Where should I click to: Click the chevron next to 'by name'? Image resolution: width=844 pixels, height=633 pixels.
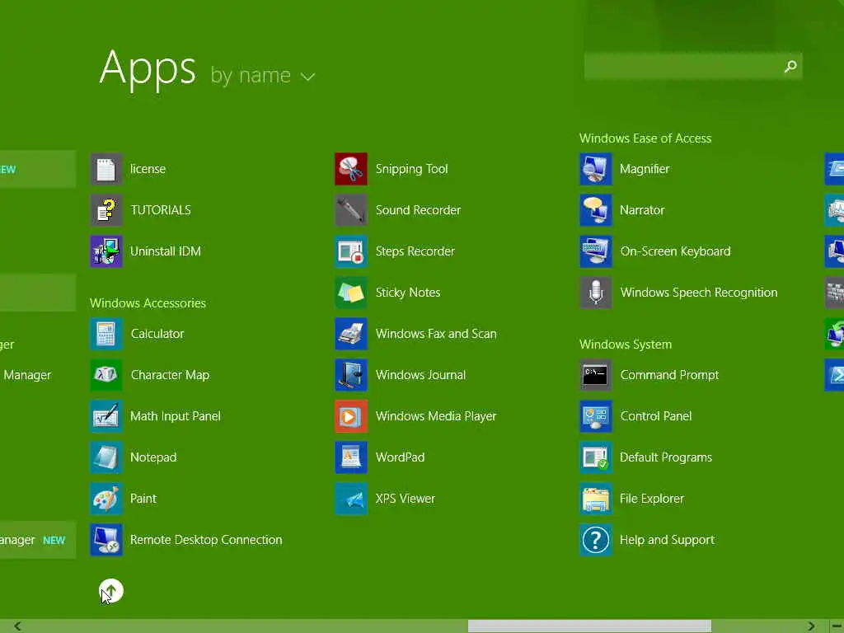tap(308, 77)
